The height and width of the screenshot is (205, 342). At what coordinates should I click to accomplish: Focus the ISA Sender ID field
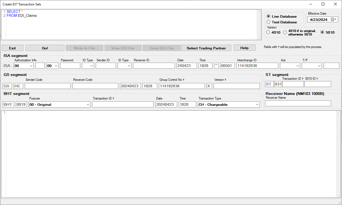pos(106,66)
